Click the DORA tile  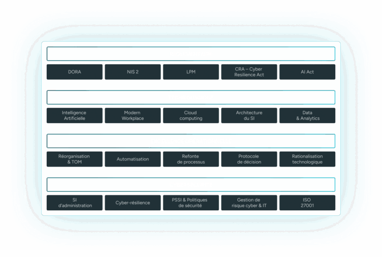click(75, 72)
